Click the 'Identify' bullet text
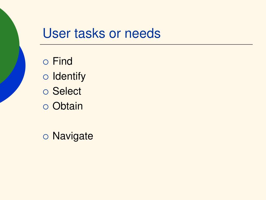The image size is (266, 200). (x=69, y=76)
